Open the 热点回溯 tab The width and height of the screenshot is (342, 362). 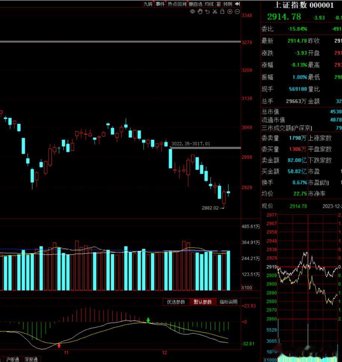[177, 4]
